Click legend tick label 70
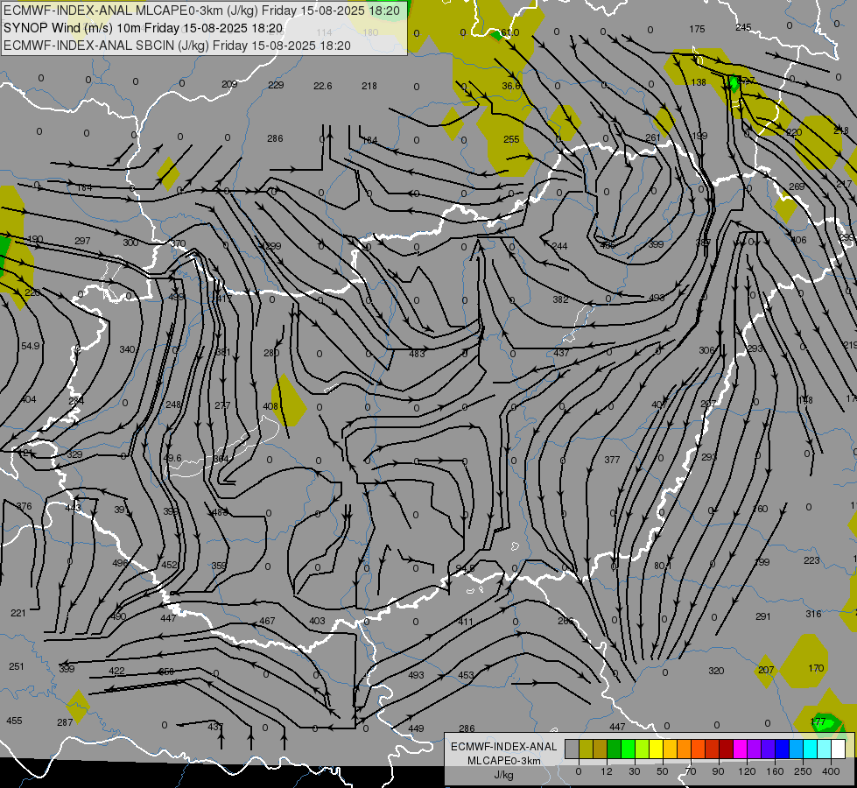Screen dimensions: 857x788 691,771
